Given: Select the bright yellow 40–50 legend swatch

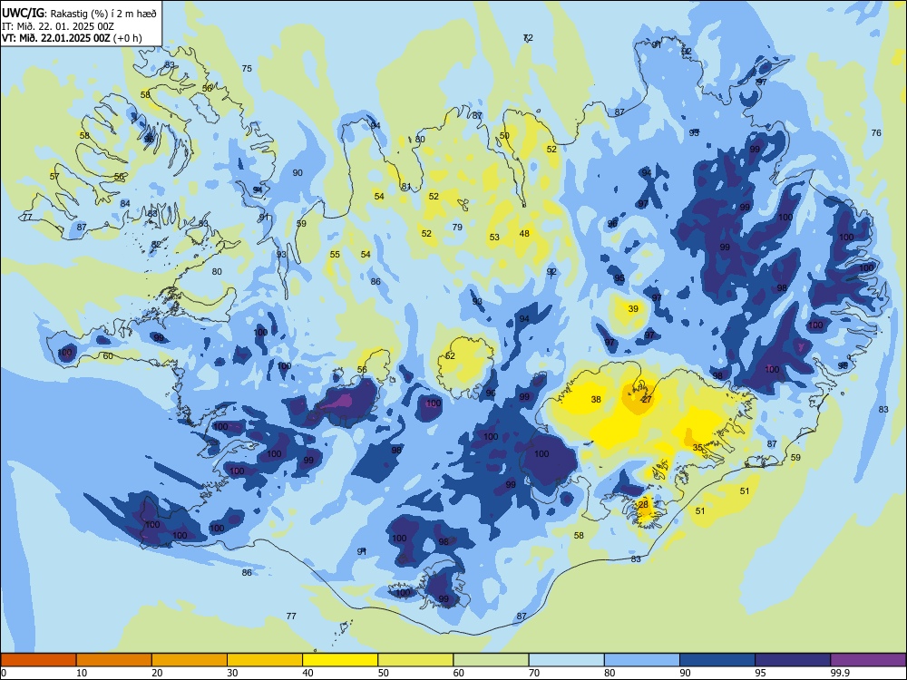Looking at the screenshot, I should (x=340, y=660).
